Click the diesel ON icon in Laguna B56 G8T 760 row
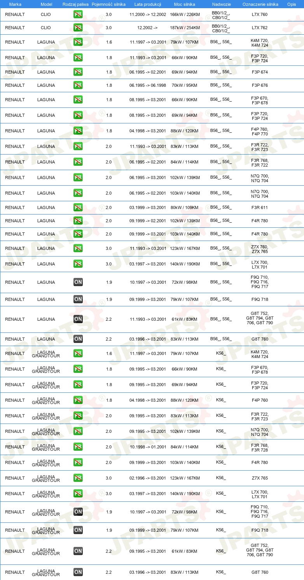The height and width of the screenshot is (580, 304). pyautogui.click(x=78, y=339)
